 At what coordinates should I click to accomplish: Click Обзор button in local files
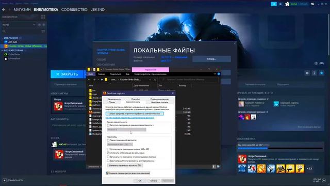point(211,59)
